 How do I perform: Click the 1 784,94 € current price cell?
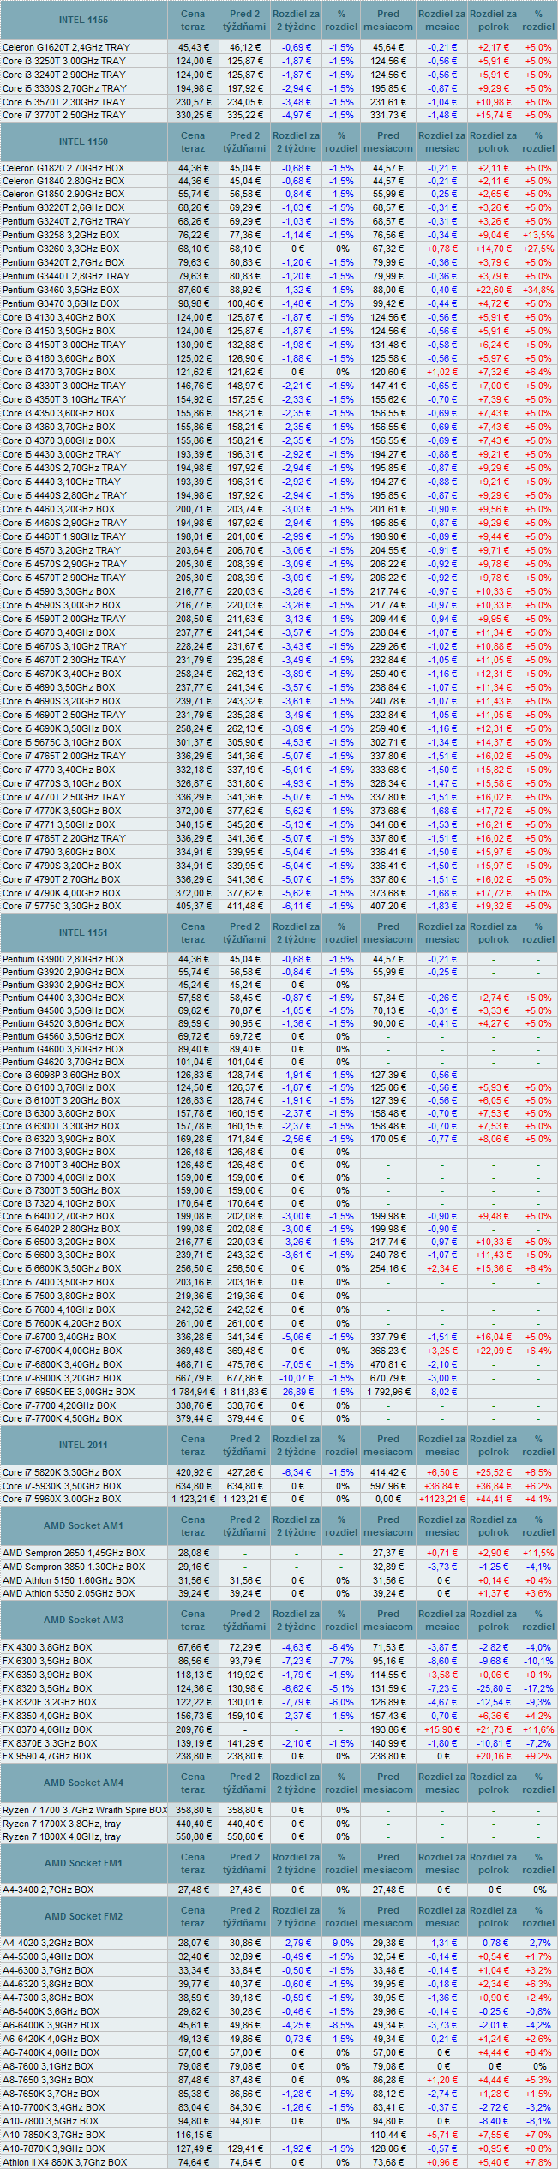click(193, 1392)
